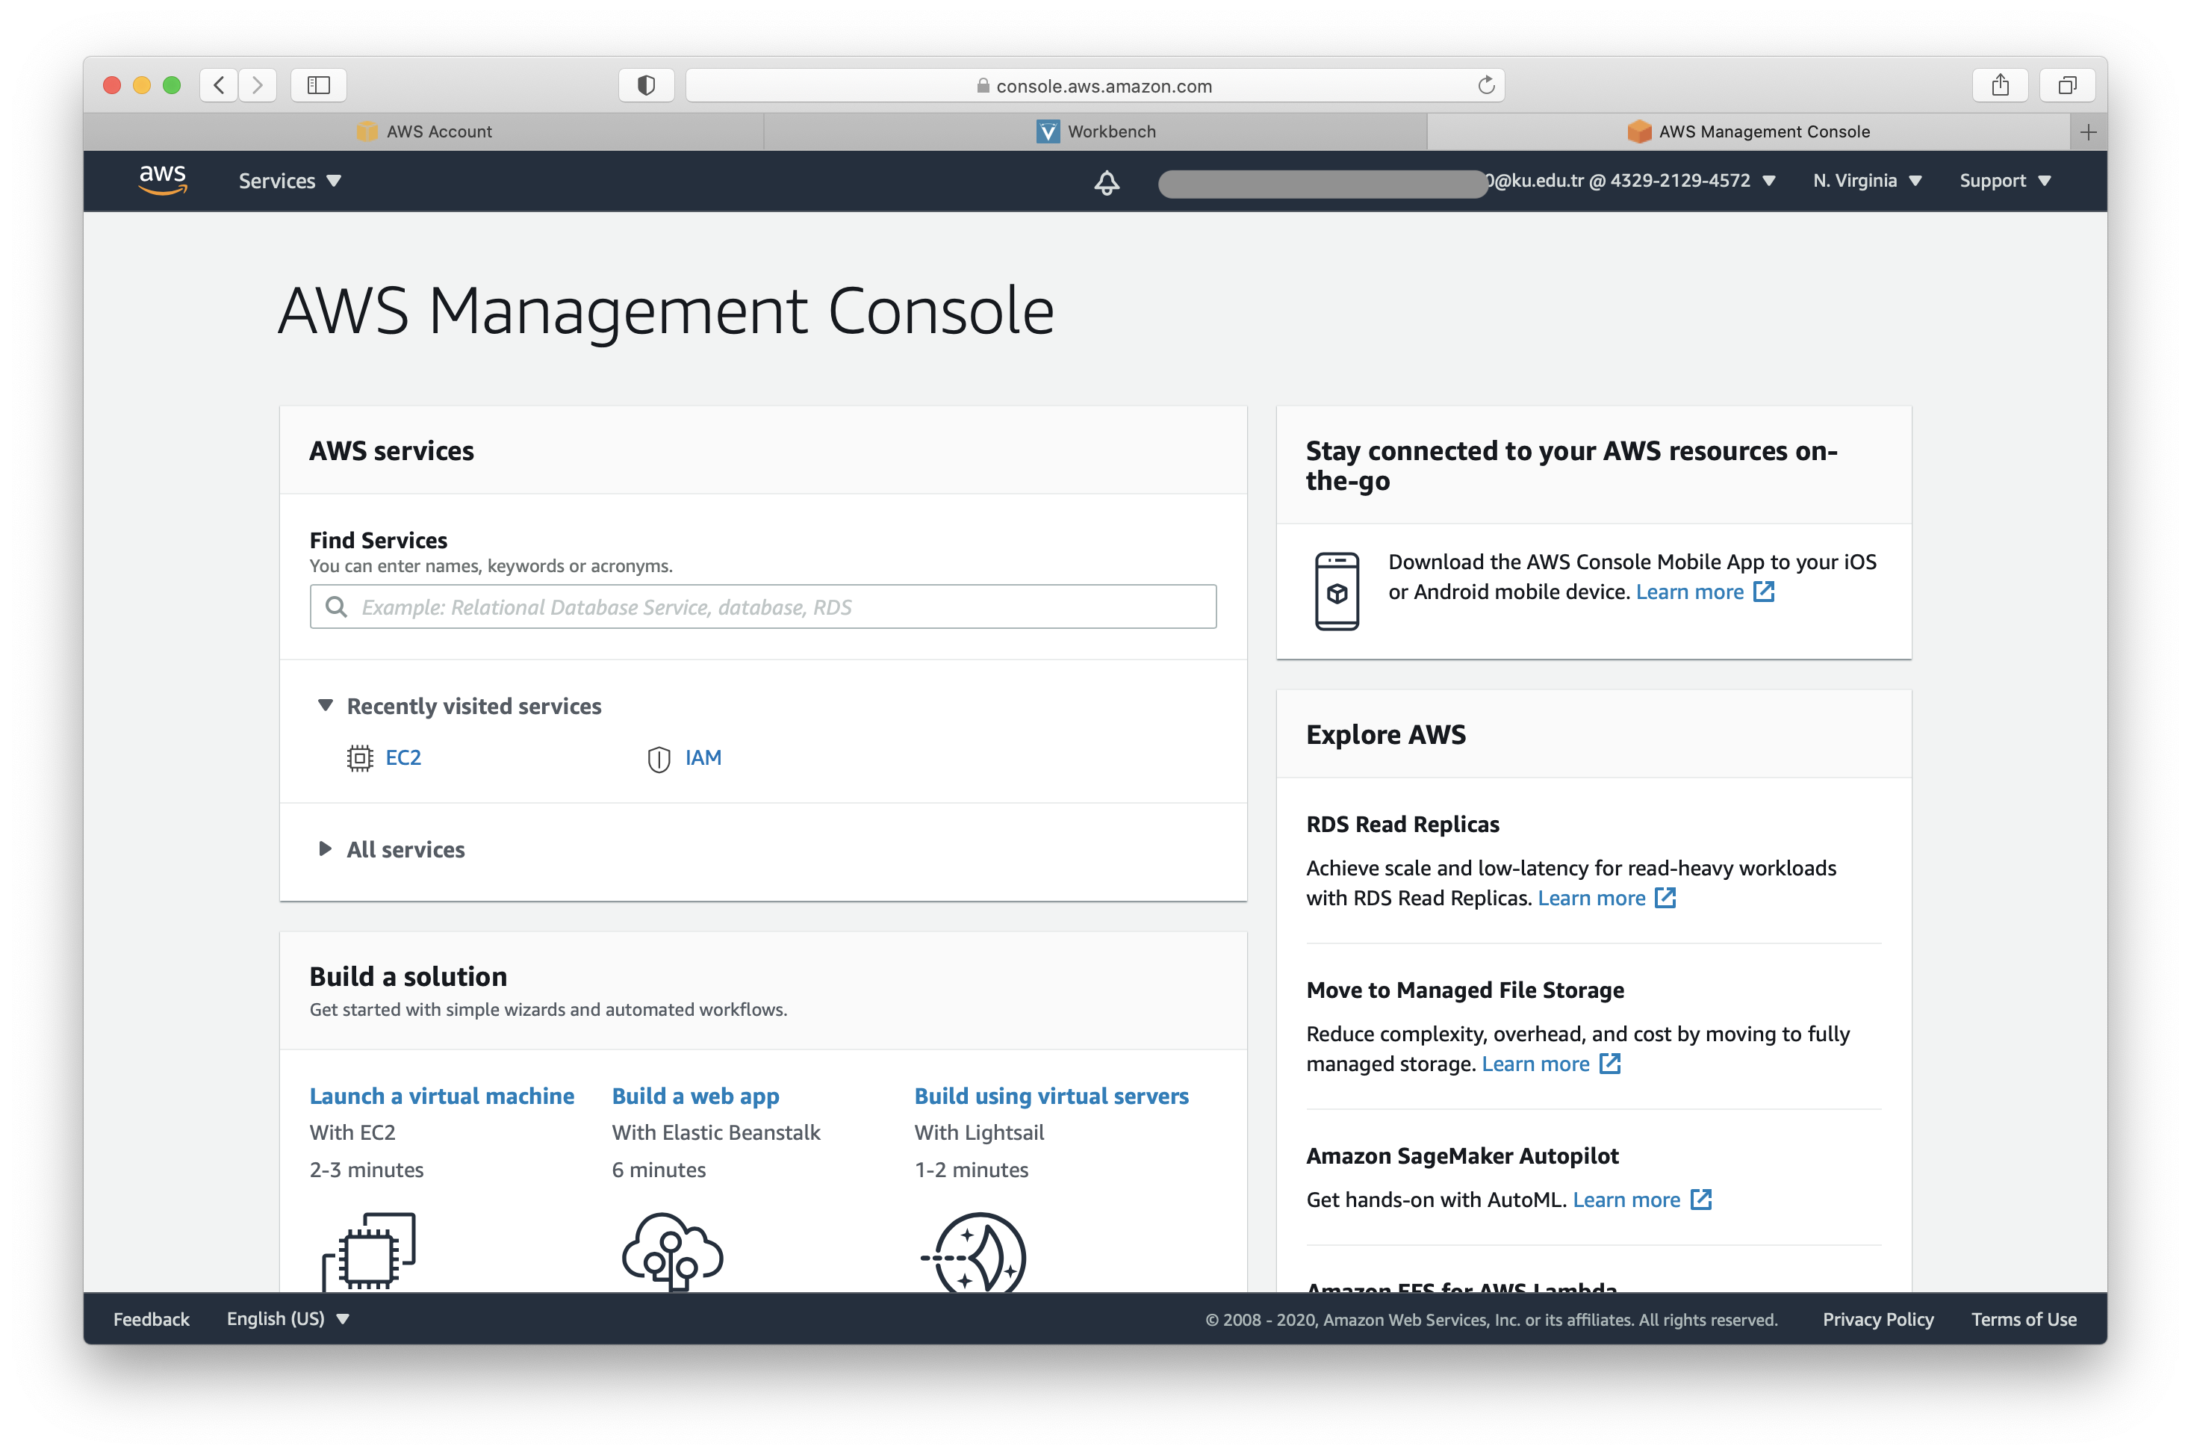This screenshot has width=2191, height=1455.
Task: Click the Build using virtual servers icon
Action: [x=973, y=1253]
